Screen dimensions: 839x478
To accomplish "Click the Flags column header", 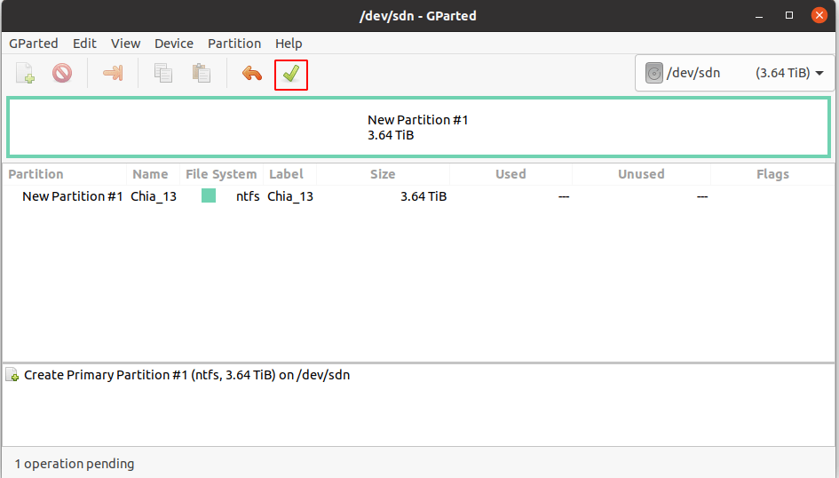I will 772,174.
